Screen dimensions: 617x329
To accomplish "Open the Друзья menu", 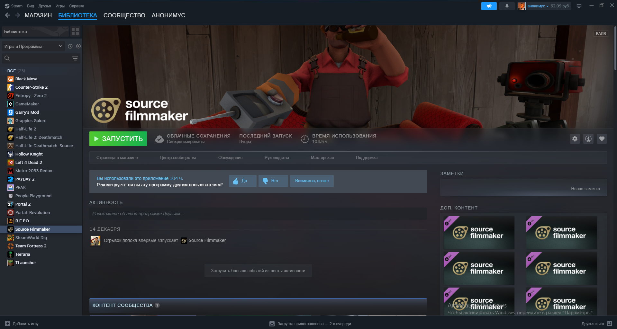I will [x=45, y=6].
